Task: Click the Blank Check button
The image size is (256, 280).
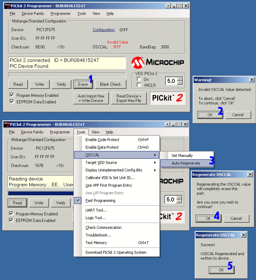Action: point(111,84)
